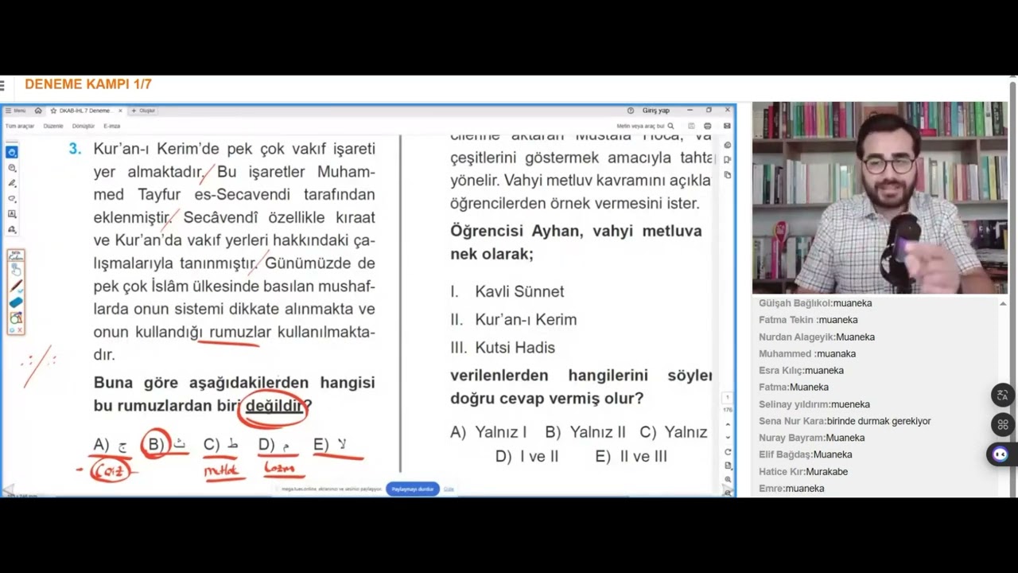This screenshot has width=1018, height=573.
Task: Click answer option B) Yalnız II
Action: coord(585,432)
